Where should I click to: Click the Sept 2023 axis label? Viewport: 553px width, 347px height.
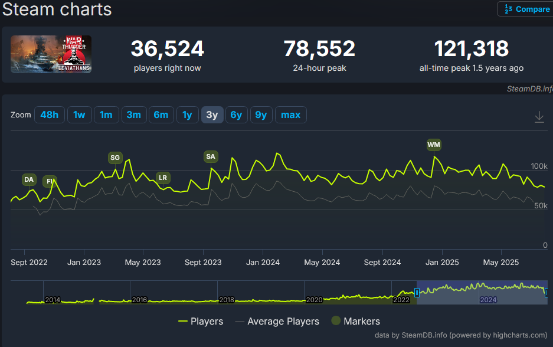tap(203, 263)
